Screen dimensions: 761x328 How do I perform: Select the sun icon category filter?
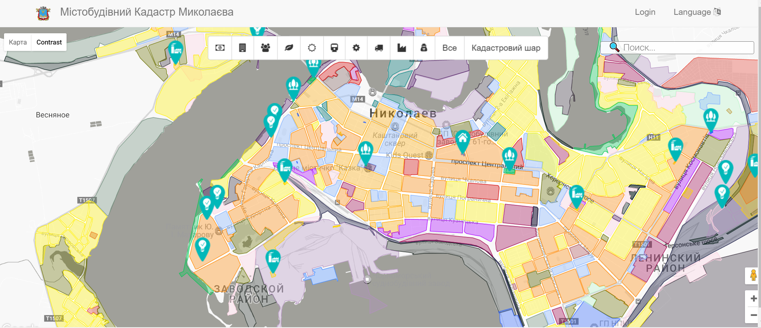click(312, 48)
